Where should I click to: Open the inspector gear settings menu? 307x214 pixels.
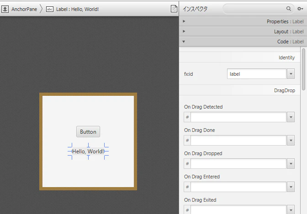(300, 9)
